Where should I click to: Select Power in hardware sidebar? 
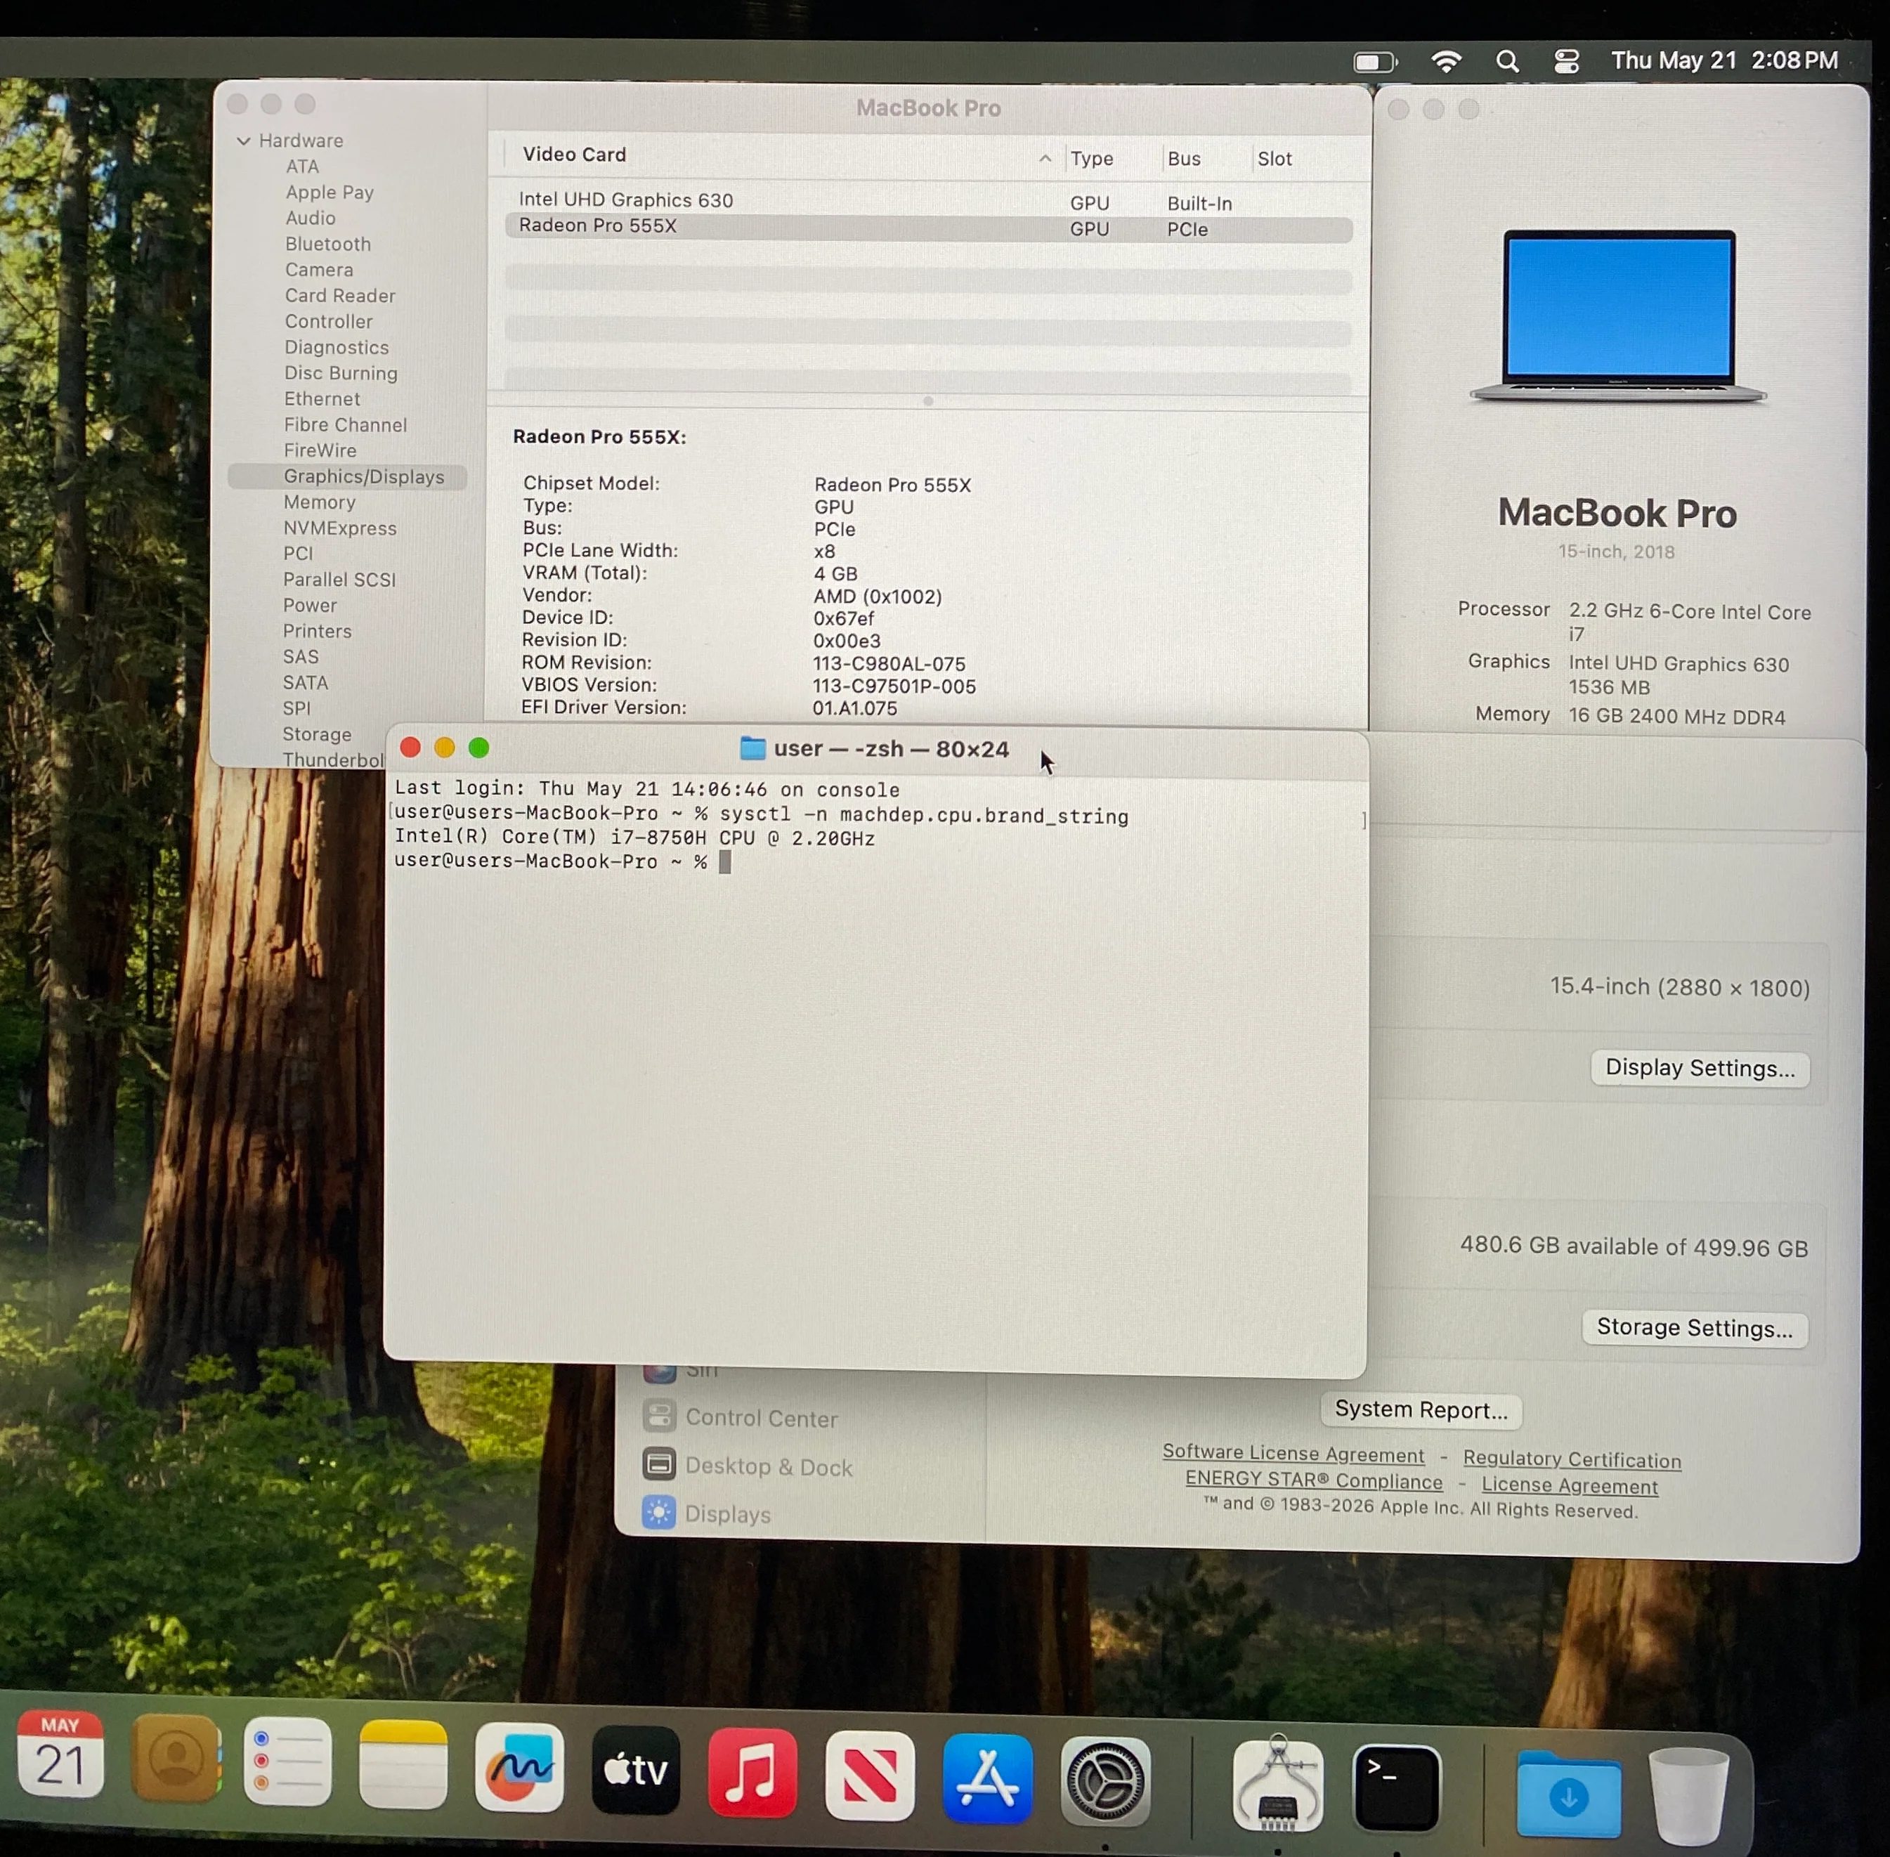pos(310,606)
